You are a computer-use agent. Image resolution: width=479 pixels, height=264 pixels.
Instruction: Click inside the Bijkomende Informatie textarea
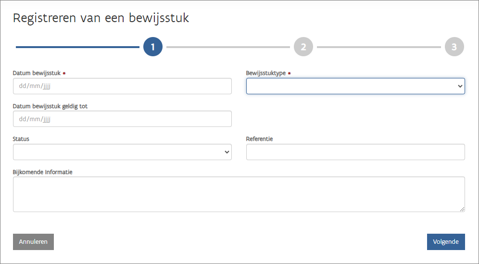pos(239,194)
